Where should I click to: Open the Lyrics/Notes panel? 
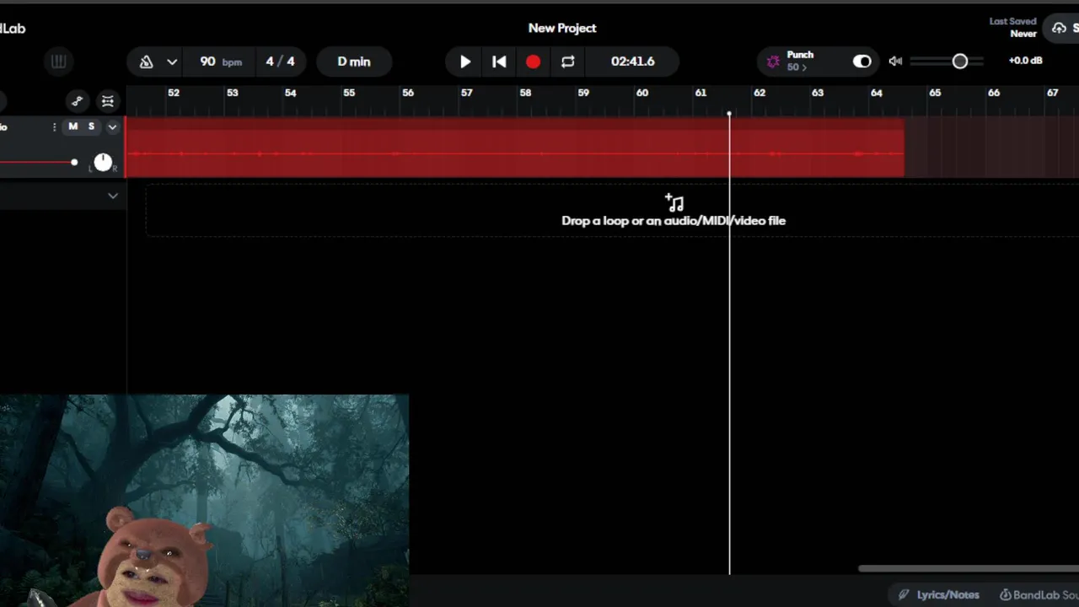coord(939,594)
